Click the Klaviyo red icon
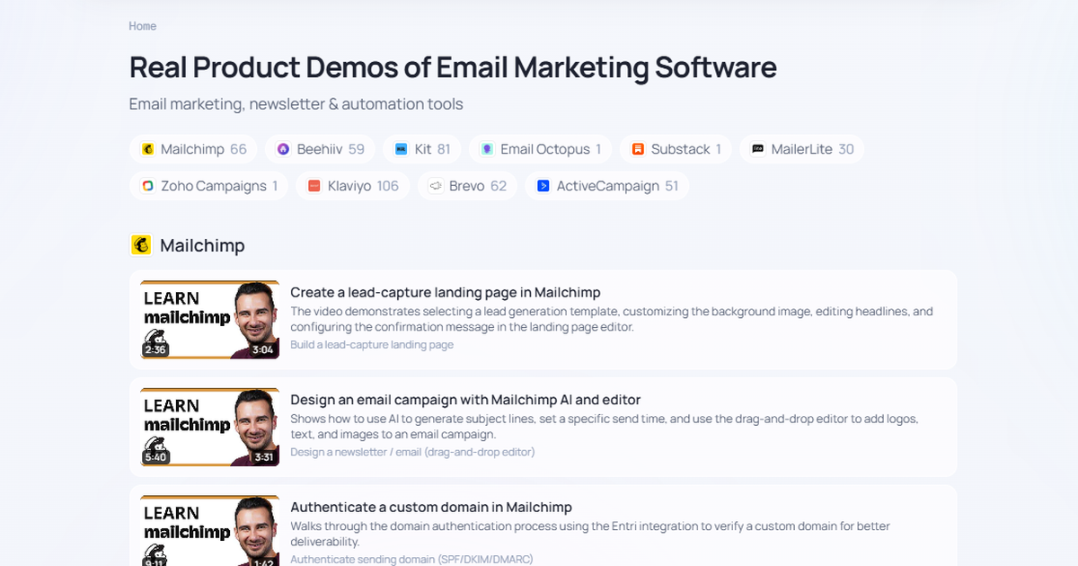1078x566 pixels. coord(314,186)
